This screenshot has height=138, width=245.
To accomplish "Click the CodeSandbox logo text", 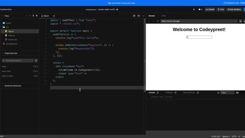I will (6, 10).
